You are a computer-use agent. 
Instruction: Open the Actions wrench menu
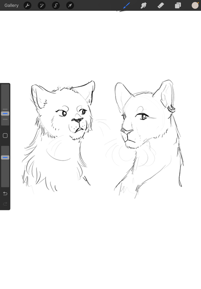click(27, 5)
